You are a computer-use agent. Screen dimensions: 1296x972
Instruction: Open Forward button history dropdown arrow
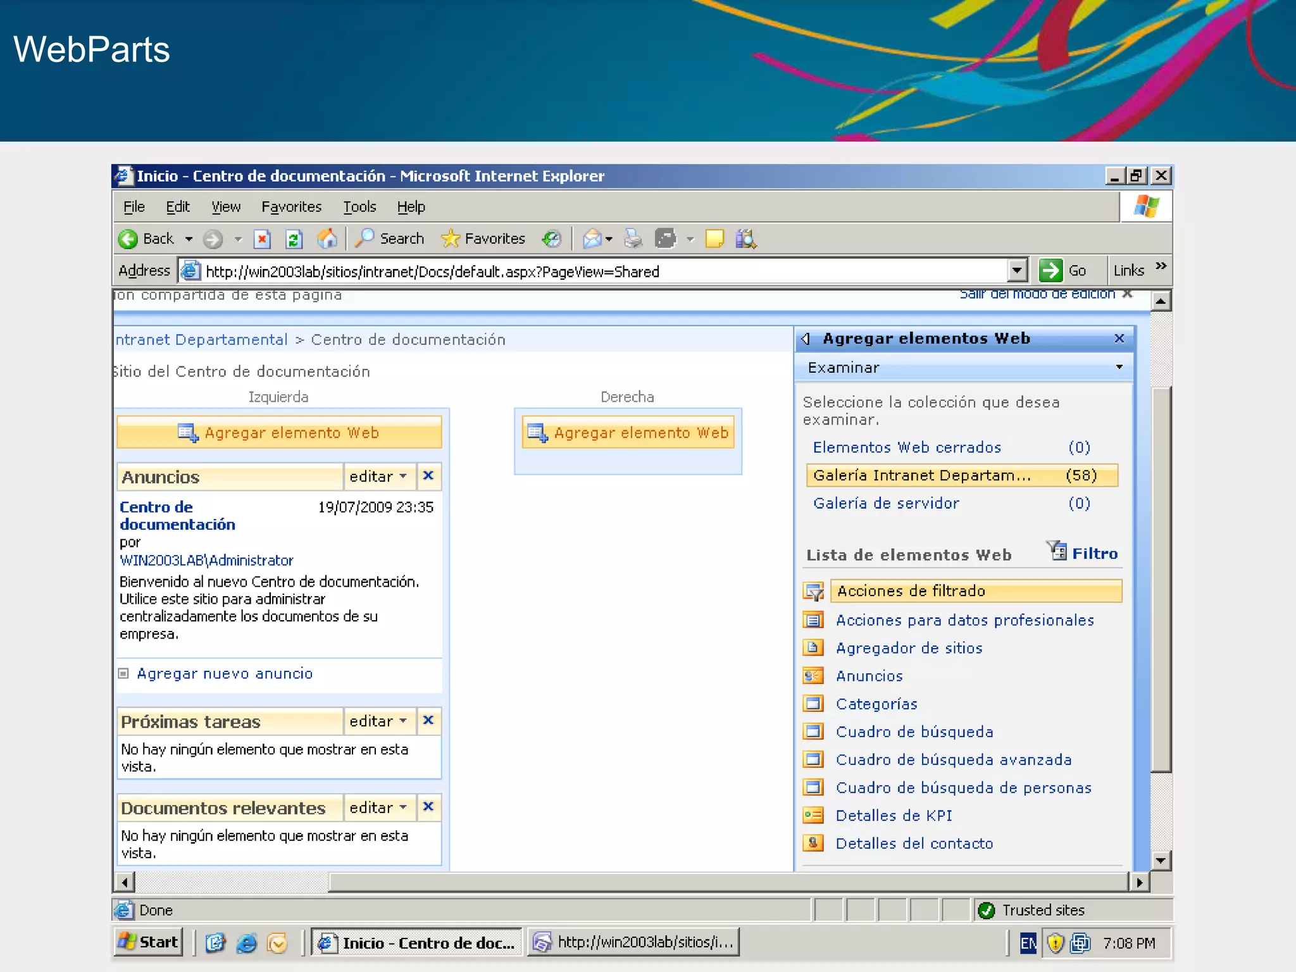238,239
